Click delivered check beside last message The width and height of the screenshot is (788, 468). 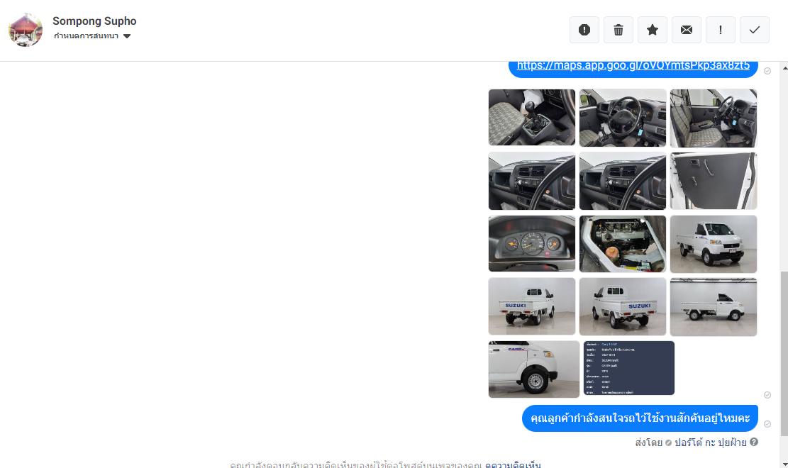pos(767,424)
